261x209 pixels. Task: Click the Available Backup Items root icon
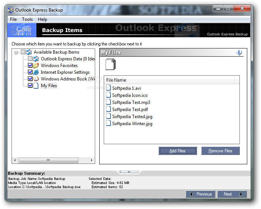click(x=29, y=52)
